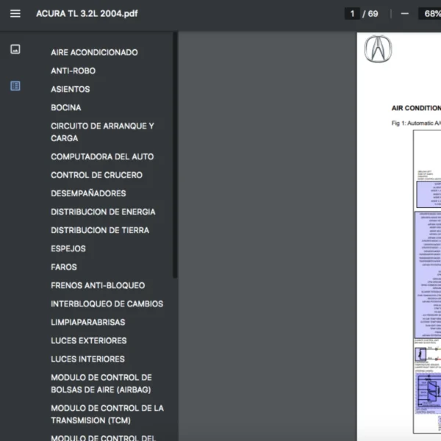This screenshot has width=441, height=441.
Task: Click the zoom out minus button
Action: [404, 14]
